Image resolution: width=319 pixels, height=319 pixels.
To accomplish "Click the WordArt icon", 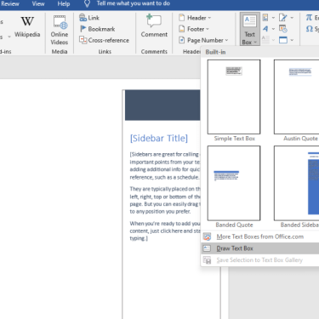I will click(x=265, y=29).
